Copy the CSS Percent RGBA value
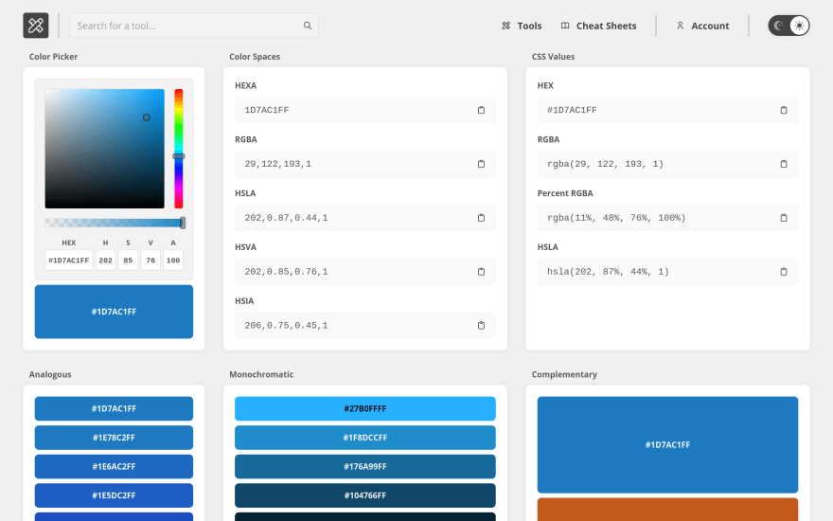Image resolution: width=833 pixels, height=521 pixels. [784, 218]
